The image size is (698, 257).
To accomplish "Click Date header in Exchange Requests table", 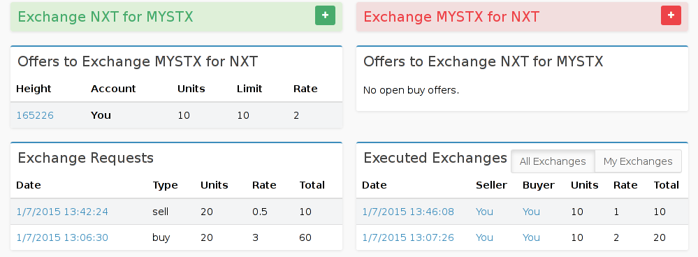I will click(x=29, y=185).
